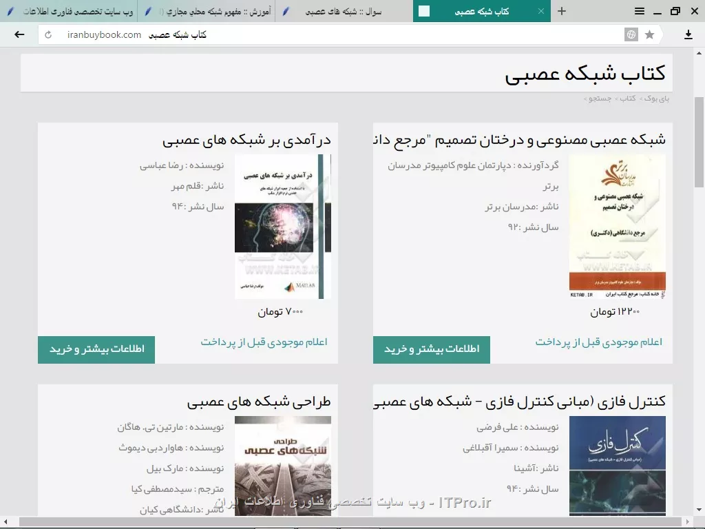Click the cover of طراحی شبکه های عصبی
The width and height of the screenshot is (705, 529).
283,466
